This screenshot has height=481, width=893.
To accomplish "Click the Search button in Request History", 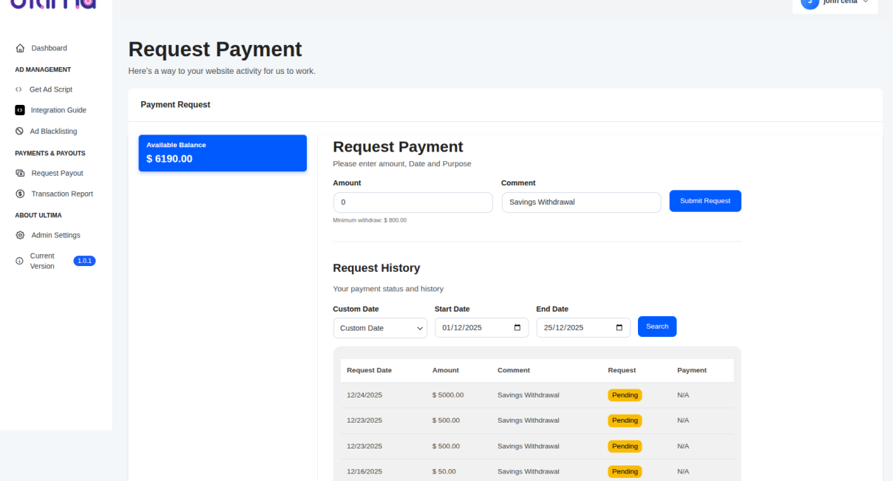I will pyautogui.click(x=656, y=326).
